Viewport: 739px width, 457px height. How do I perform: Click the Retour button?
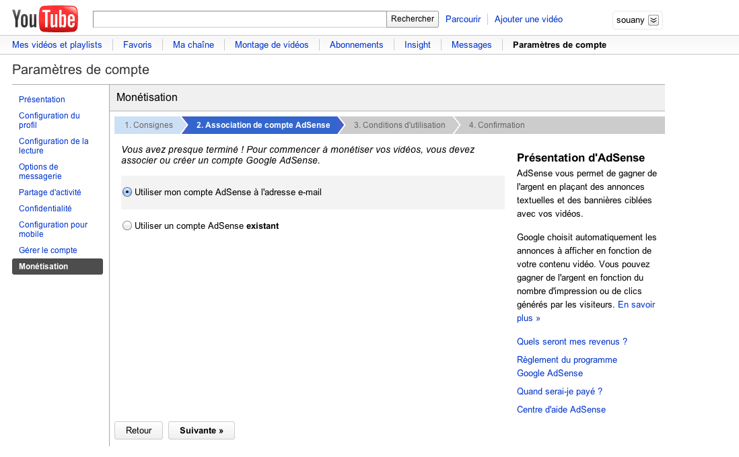point(139,430)
